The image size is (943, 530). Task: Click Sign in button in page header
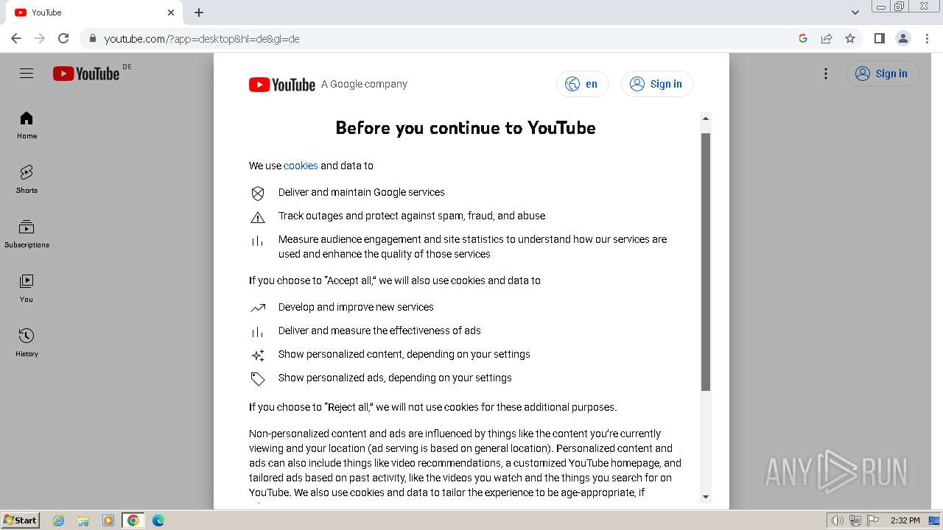click(x=883, y=74)
